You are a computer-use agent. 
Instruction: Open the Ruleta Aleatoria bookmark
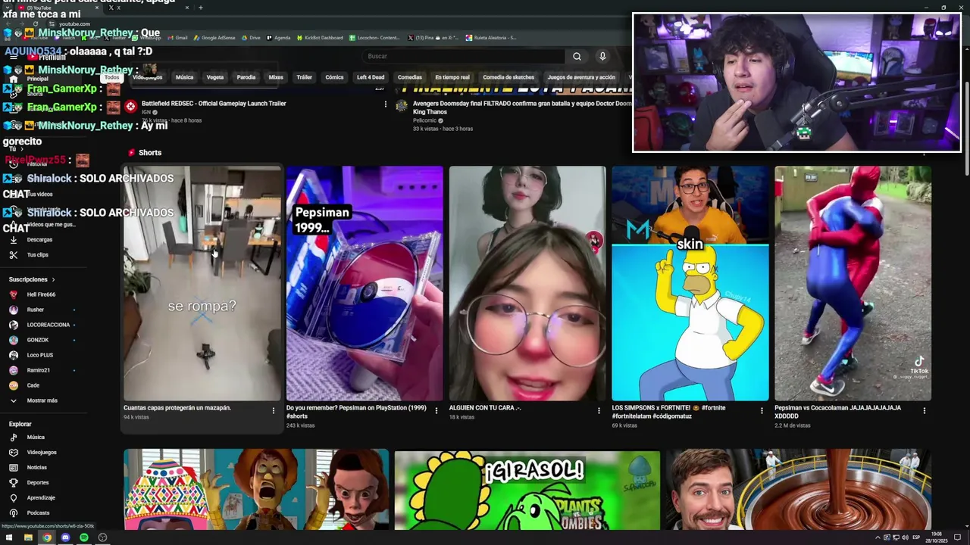(x=491, y=38)
